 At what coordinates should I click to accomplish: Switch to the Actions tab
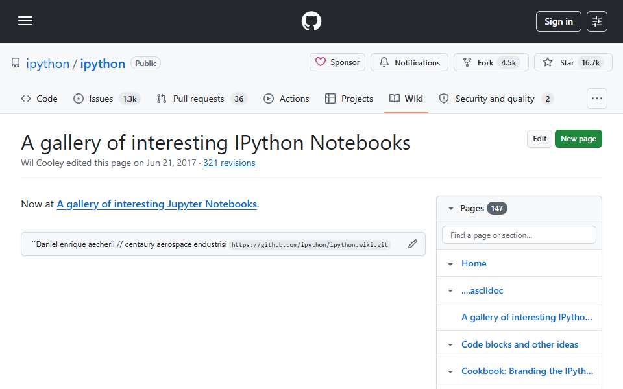pyautogui.click(x=286, y=99)
